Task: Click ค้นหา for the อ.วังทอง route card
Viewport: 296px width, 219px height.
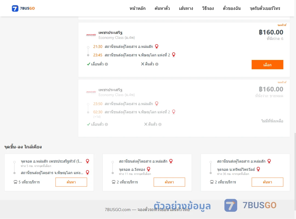Action: (169, 182)
